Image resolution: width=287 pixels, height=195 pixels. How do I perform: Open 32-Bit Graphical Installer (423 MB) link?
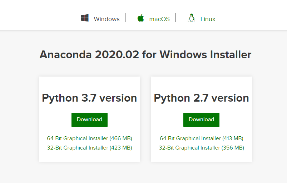89,148
